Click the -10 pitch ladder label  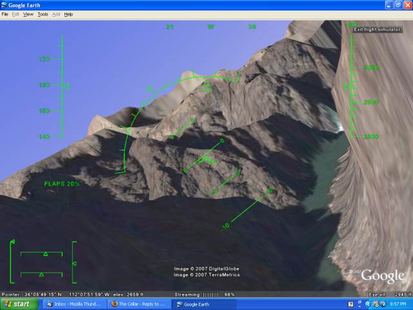(x=225, y=226)
